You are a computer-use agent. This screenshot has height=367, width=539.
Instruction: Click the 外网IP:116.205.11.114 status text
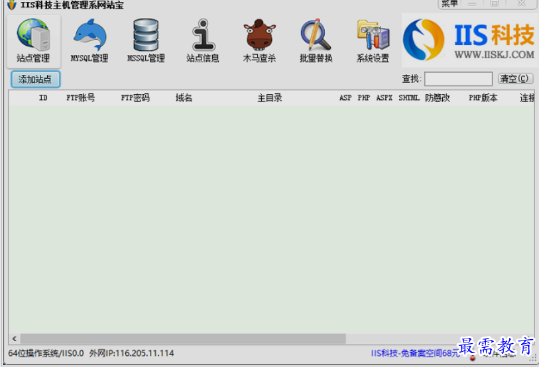[132, 353]
